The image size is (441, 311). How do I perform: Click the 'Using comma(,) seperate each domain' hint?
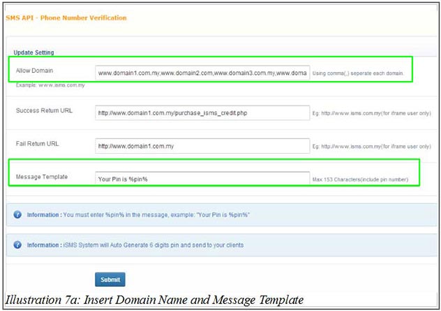point(358,73)
